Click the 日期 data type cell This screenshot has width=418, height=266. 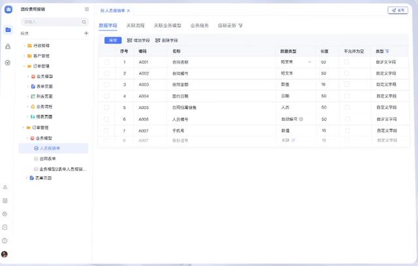pyautogui.click(x=285, y=96)
